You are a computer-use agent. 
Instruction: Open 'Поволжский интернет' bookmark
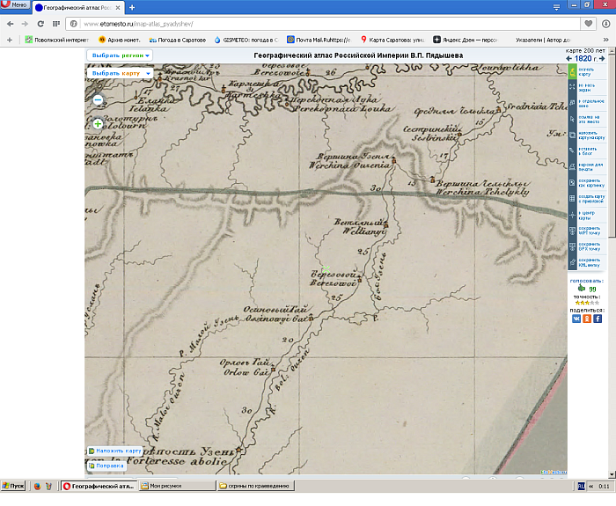[57, 40]
